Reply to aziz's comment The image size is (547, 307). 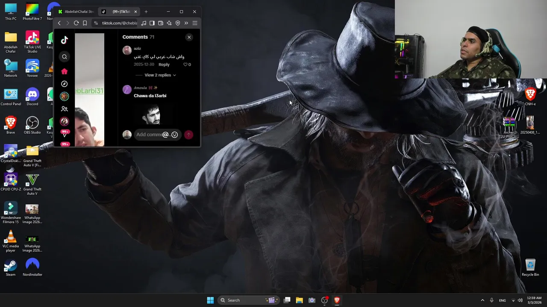point(164,64)
